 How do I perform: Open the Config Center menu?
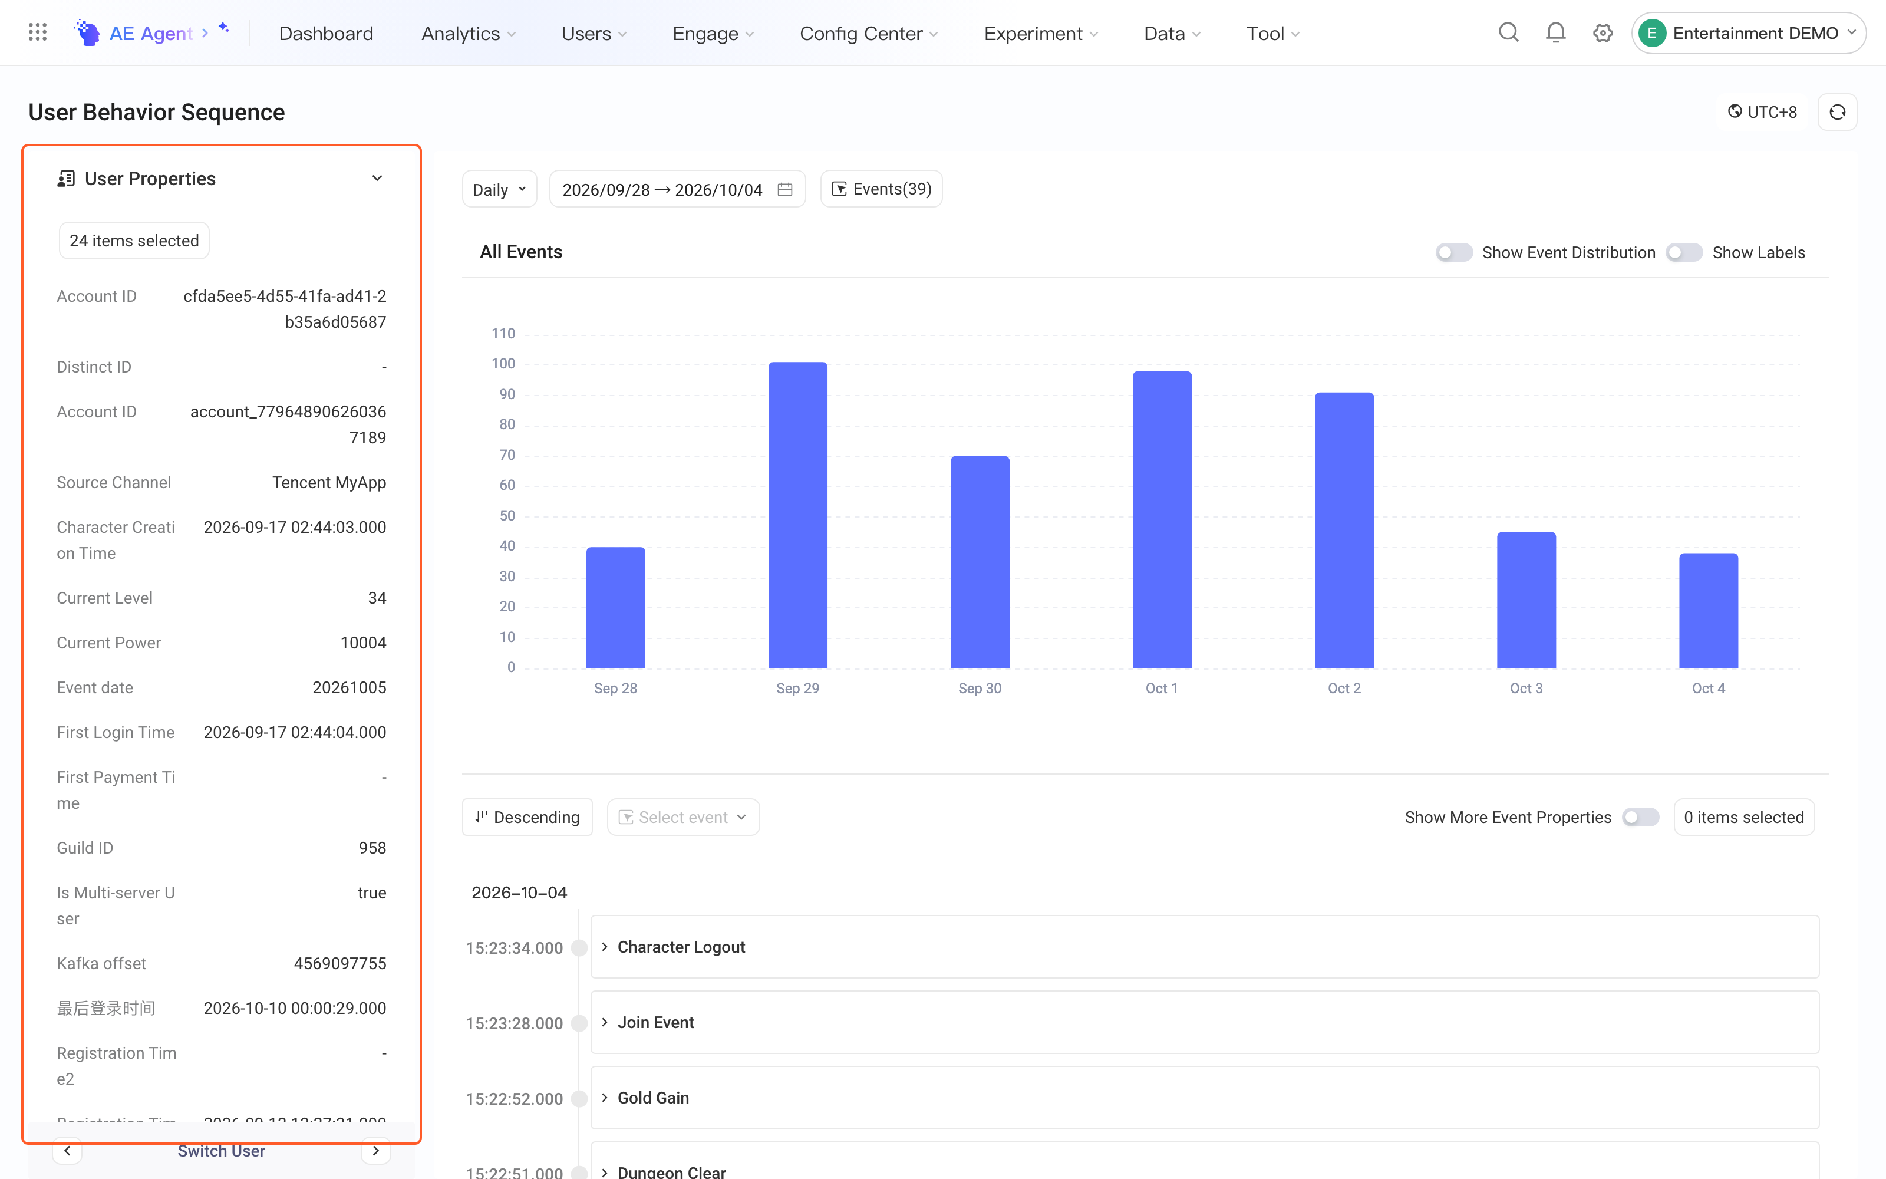click(868, 34)
